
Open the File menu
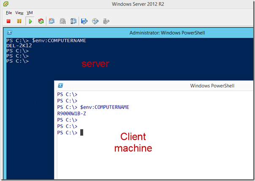click(x=9, y=13)
